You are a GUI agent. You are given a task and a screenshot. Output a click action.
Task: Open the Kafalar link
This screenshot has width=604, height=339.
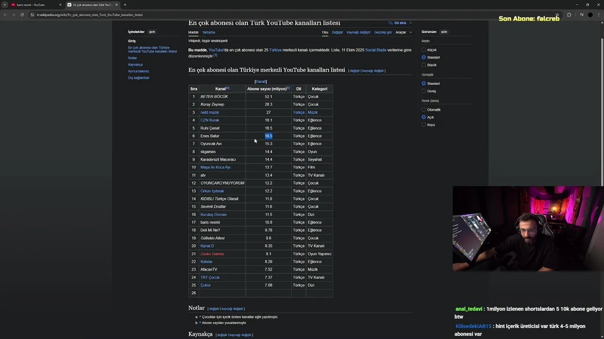207,261
